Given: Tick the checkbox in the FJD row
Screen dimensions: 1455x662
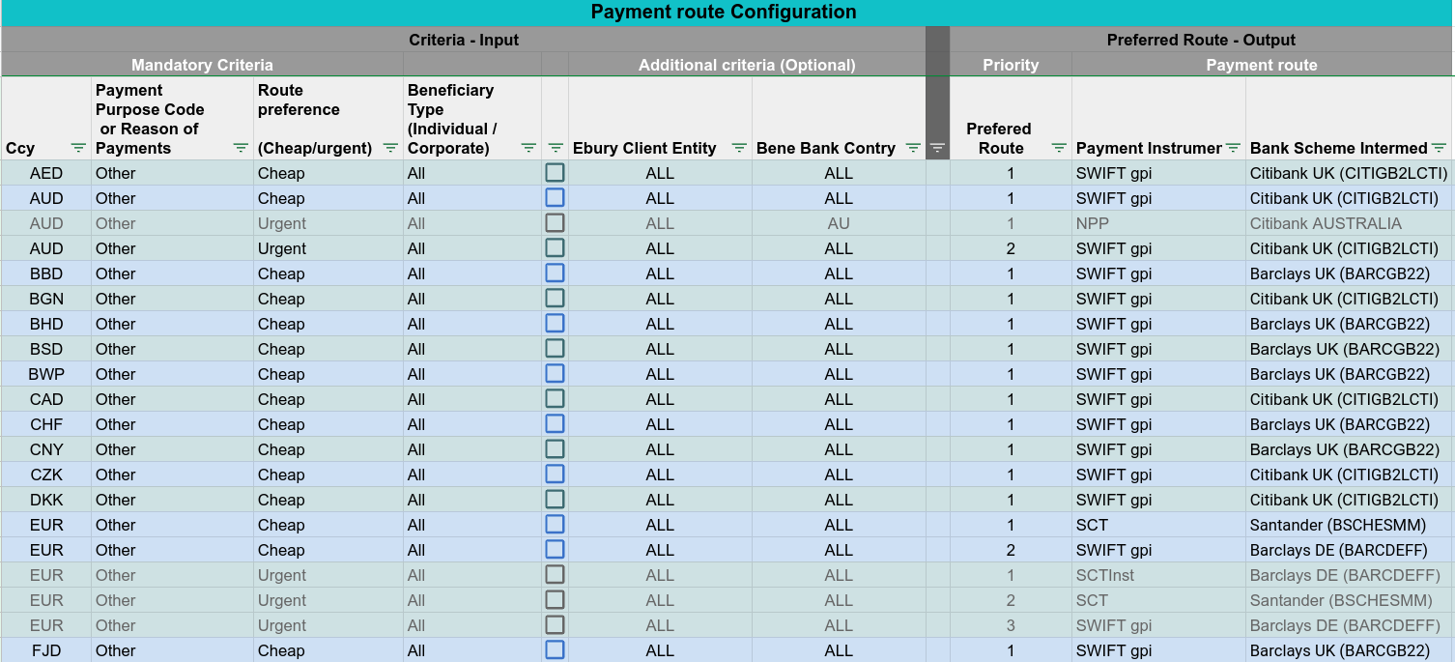Looking at the screenshot, I should point(555,650).
